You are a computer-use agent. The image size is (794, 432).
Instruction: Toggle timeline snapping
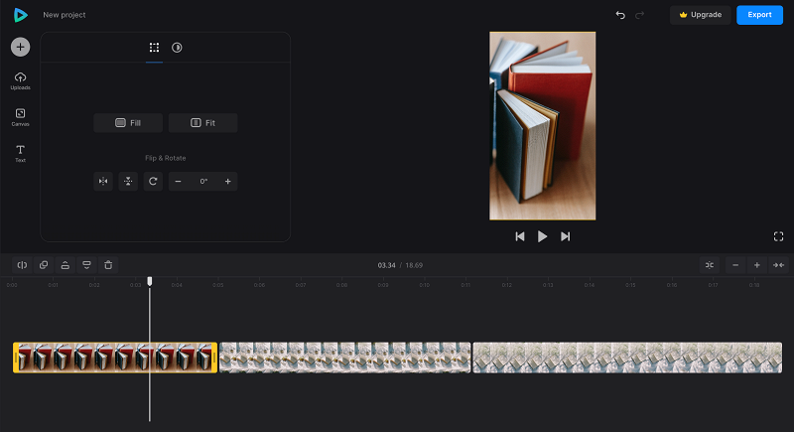pyautogui.click(x=710, y=265)
